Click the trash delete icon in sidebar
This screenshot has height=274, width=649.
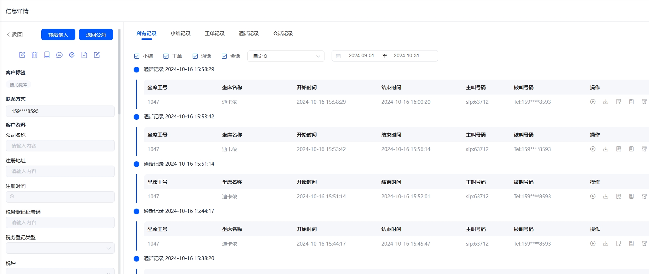click(x=34, y=55)
